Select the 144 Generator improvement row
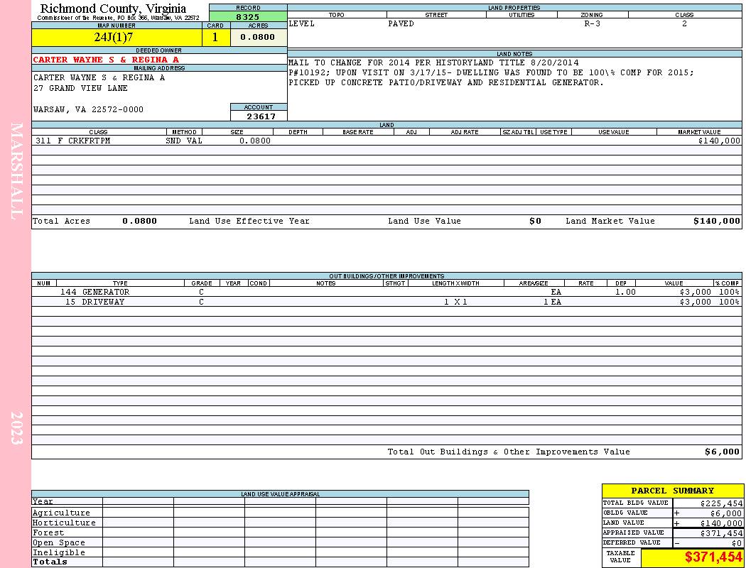 coord(386,292)
